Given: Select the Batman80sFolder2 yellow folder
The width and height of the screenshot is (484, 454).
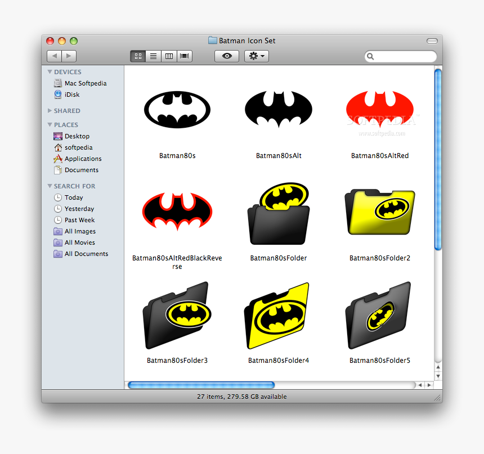Looking at the screenshot, I should (380, 212).
